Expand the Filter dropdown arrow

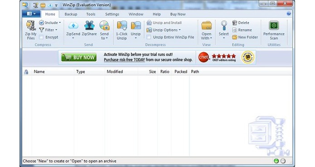56,30
